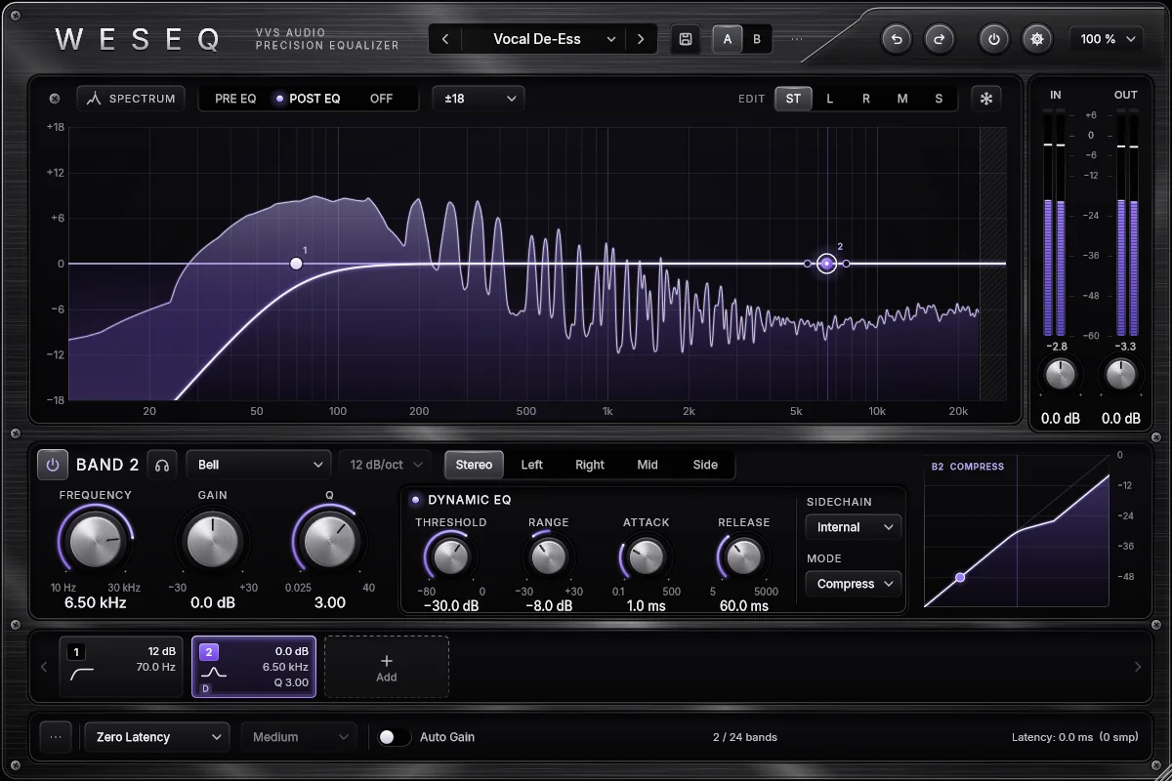Select the M edit channel tab
Image resolution: width=1172 pixels, height=781 pixels.
pyautogui.click(x=902, y=99)
